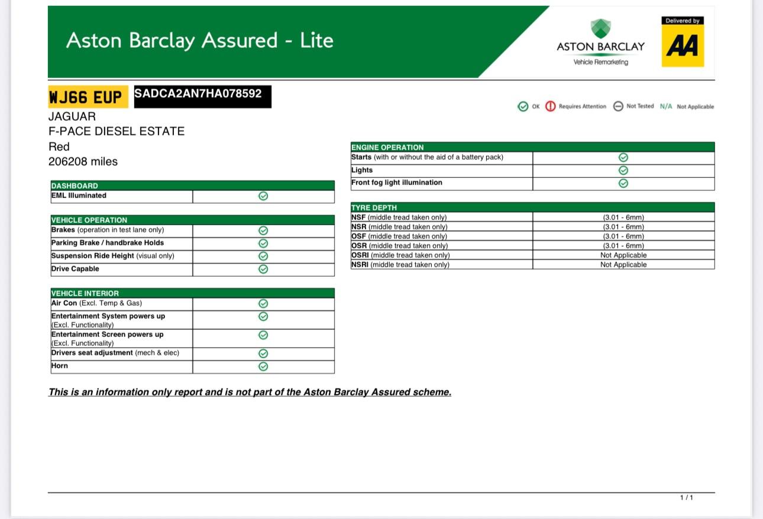Click the Not Tested legend icon
The width and height of the screenshot is (763, 519).
(x=618, y=106)
